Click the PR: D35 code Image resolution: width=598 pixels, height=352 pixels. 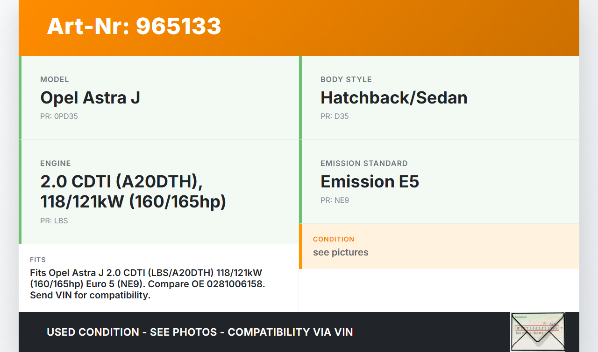click(x=335, y=117)
